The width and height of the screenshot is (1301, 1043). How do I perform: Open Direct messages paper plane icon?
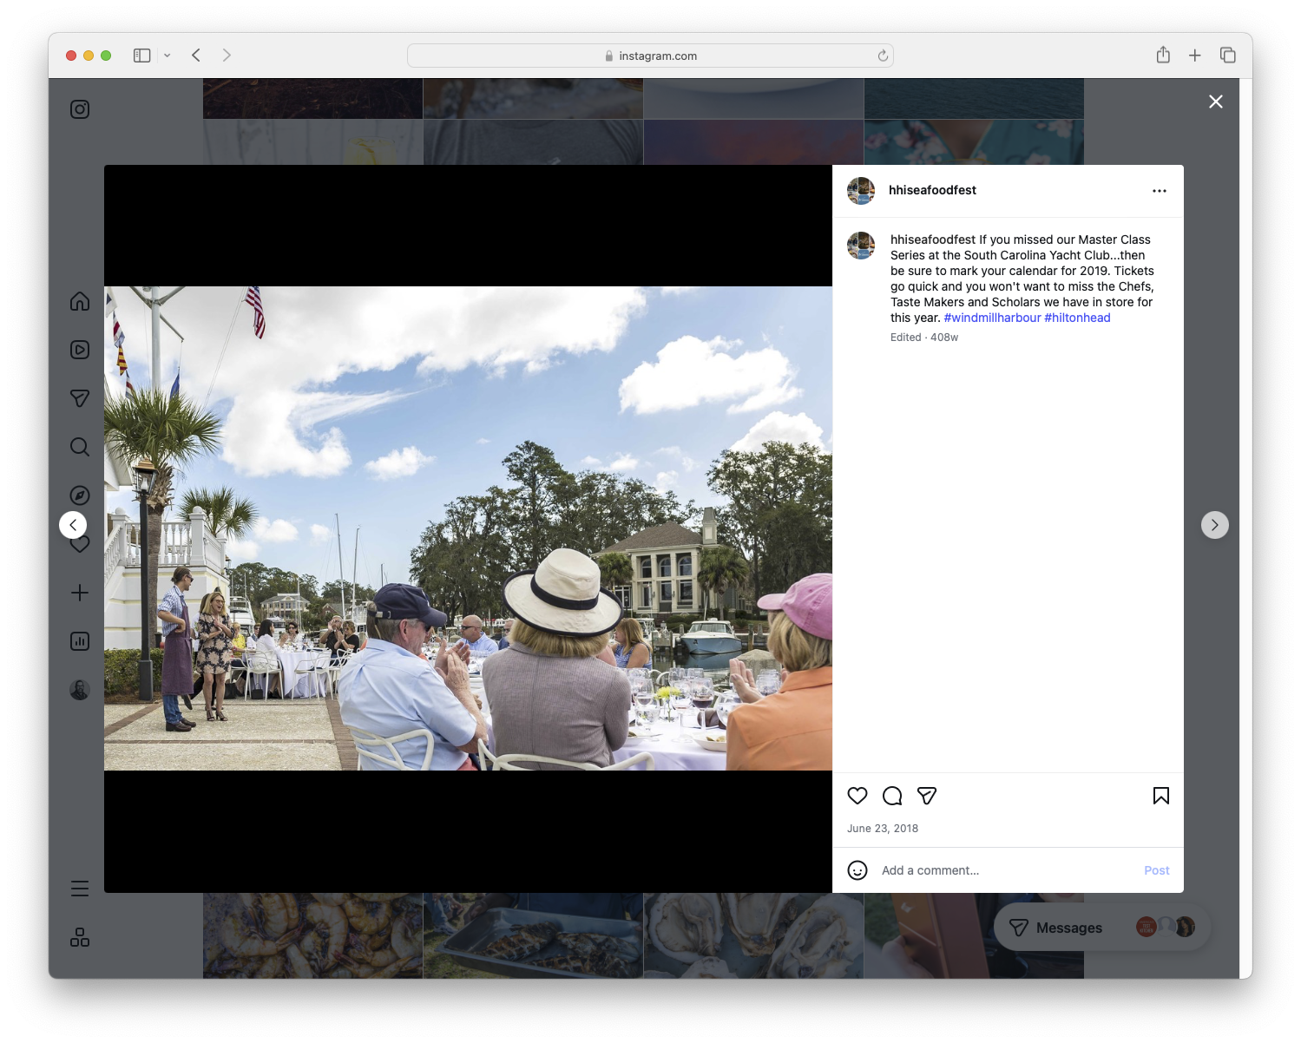coord(79,398)
